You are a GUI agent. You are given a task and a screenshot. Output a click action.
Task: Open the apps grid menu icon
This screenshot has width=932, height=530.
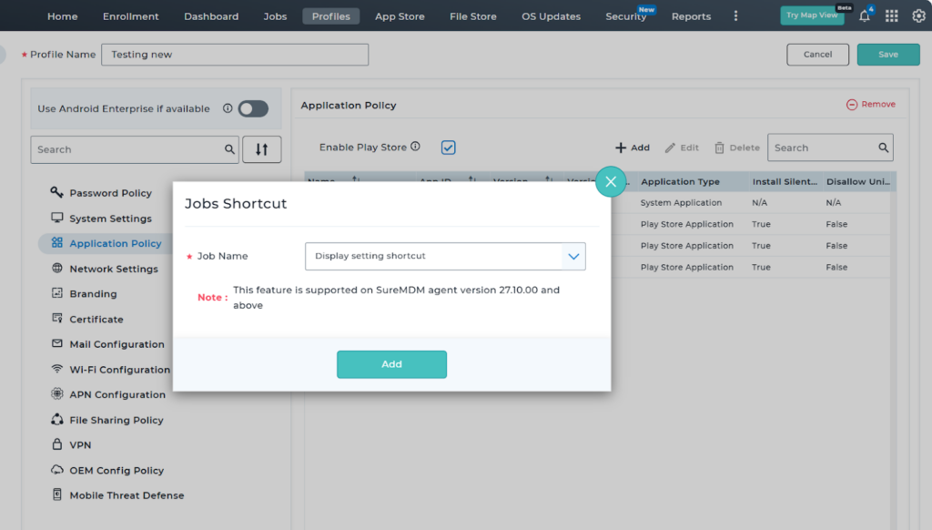pyautogui.click(x=891, y=16)
